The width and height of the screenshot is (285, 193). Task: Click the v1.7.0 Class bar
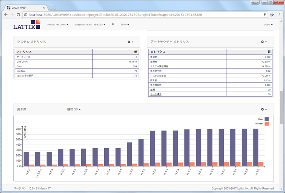pos(130,154)
